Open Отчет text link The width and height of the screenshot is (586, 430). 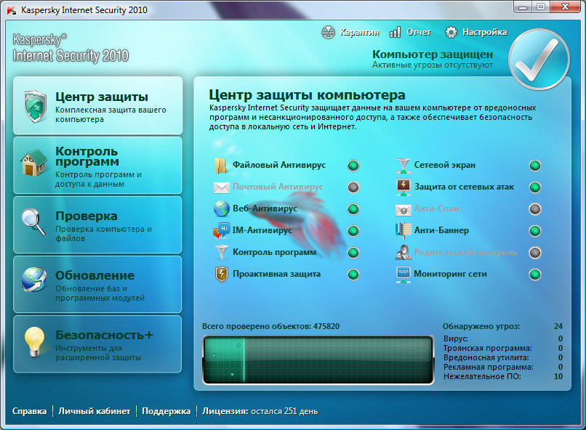pyautogui.click(x=419, y=33)
